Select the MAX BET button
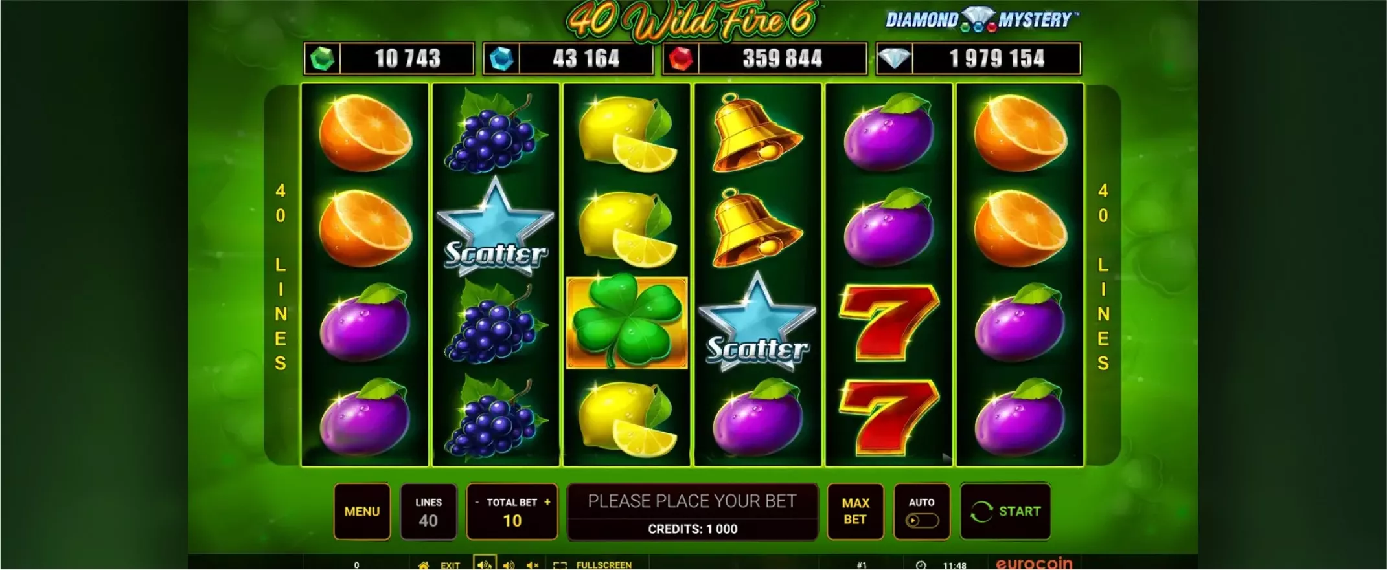The image size is (1387, 570). tap(855, 511)
